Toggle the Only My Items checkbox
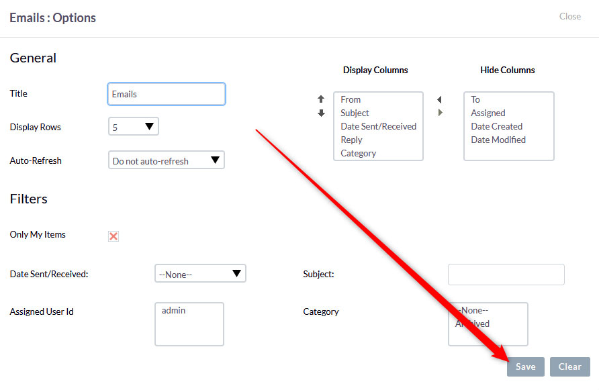599x390 pixels. click(114, 236)
